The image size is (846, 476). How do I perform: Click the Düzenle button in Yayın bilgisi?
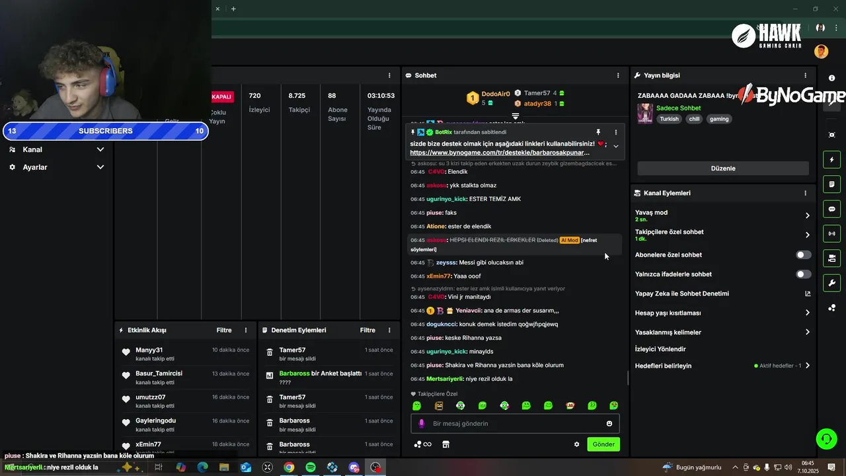(x=723, y=168)
